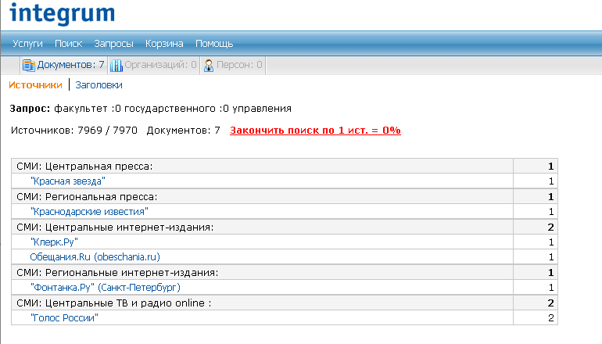602x344 pixels.
Task: Open the "Голос России" source
Action: 64,318
